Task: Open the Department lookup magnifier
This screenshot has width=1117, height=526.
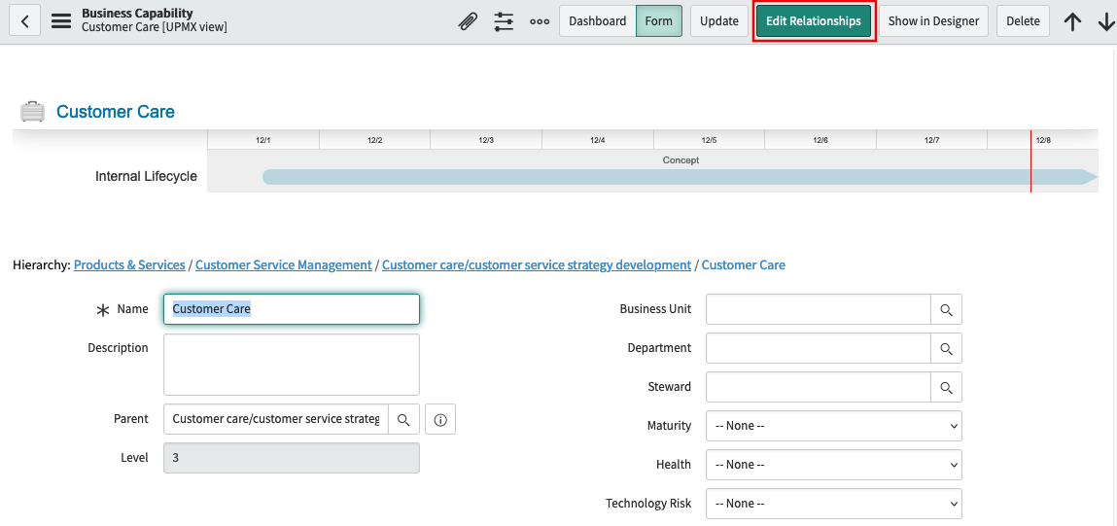Action: click(x=946, y=348)
